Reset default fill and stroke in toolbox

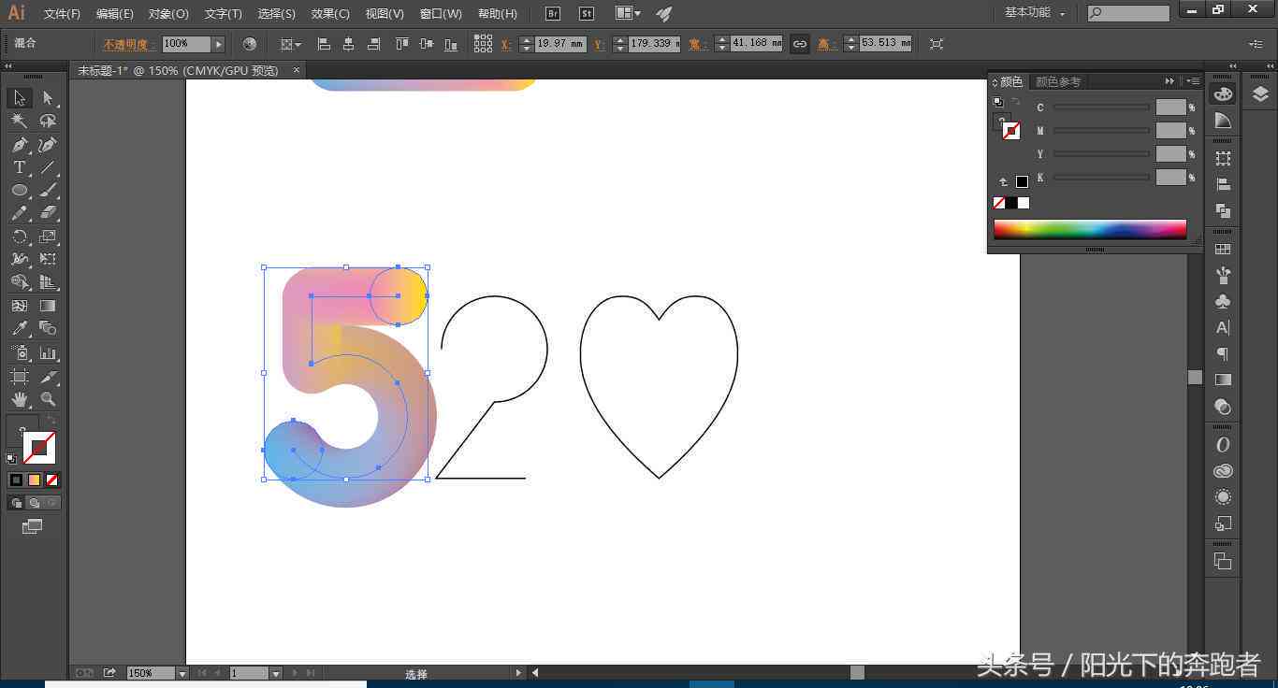coord(11,458)
